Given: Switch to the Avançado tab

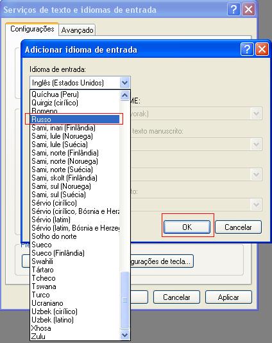Looking at the screenshot, I should (77, 30).
